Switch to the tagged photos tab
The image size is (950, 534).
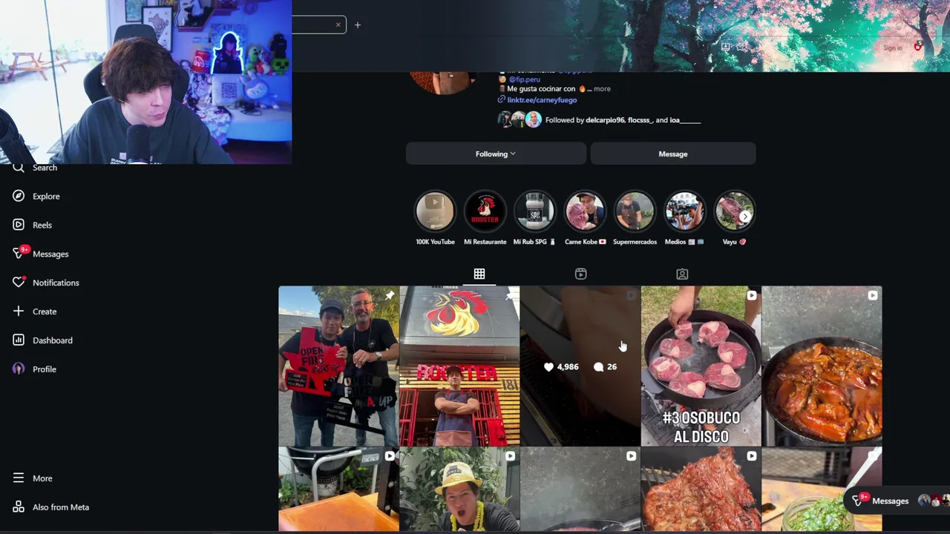tap(682, 274)
